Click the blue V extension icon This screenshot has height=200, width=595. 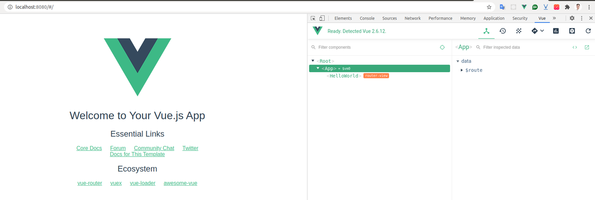546,7
